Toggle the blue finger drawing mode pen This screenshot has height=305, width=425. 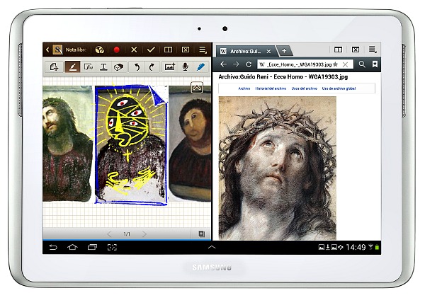click(x=201, y=67)
